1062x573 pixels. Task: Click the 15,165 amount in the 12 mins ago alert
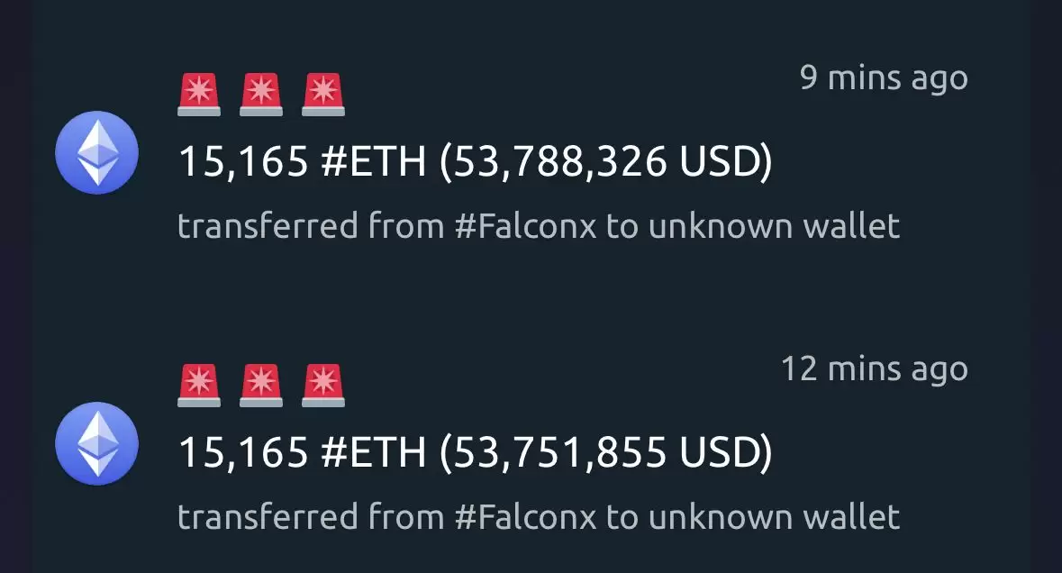pos(244,453)
